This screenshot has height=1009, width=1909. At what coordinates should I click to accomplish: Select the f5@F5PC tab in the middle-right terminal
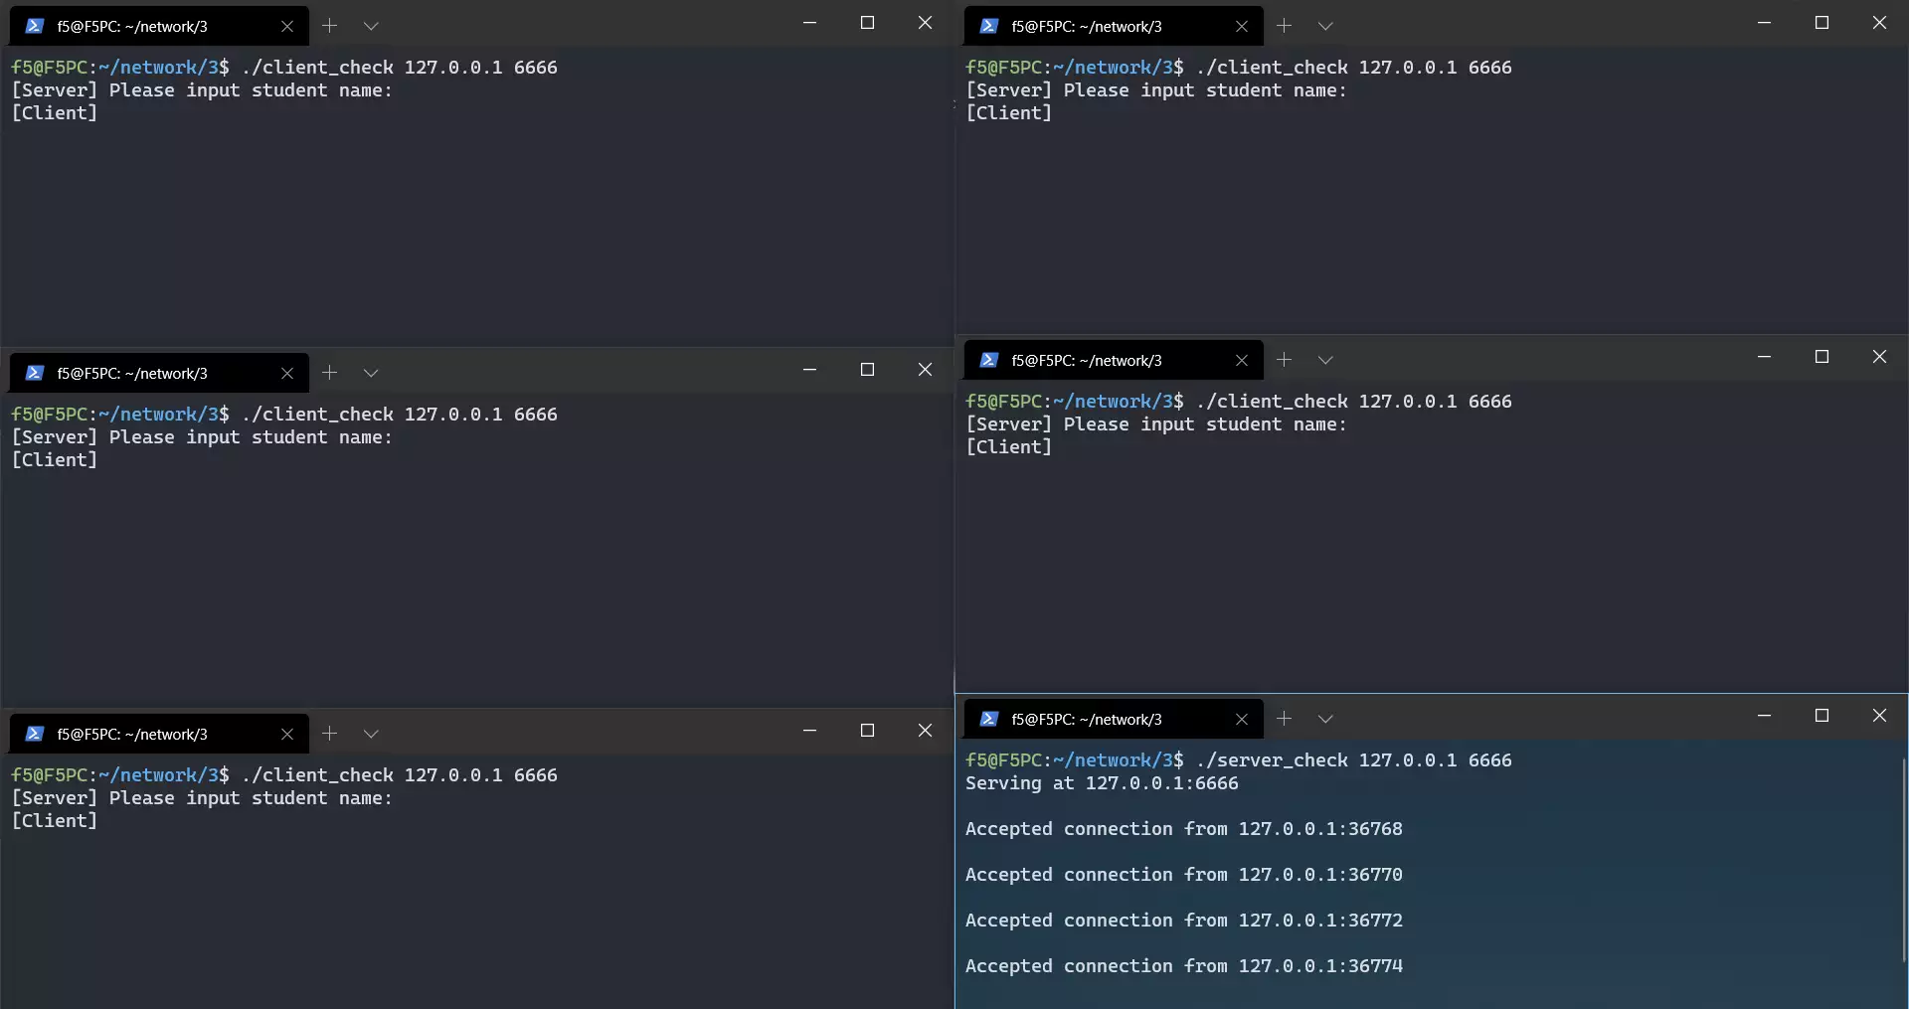click(x=1094, y=361)
